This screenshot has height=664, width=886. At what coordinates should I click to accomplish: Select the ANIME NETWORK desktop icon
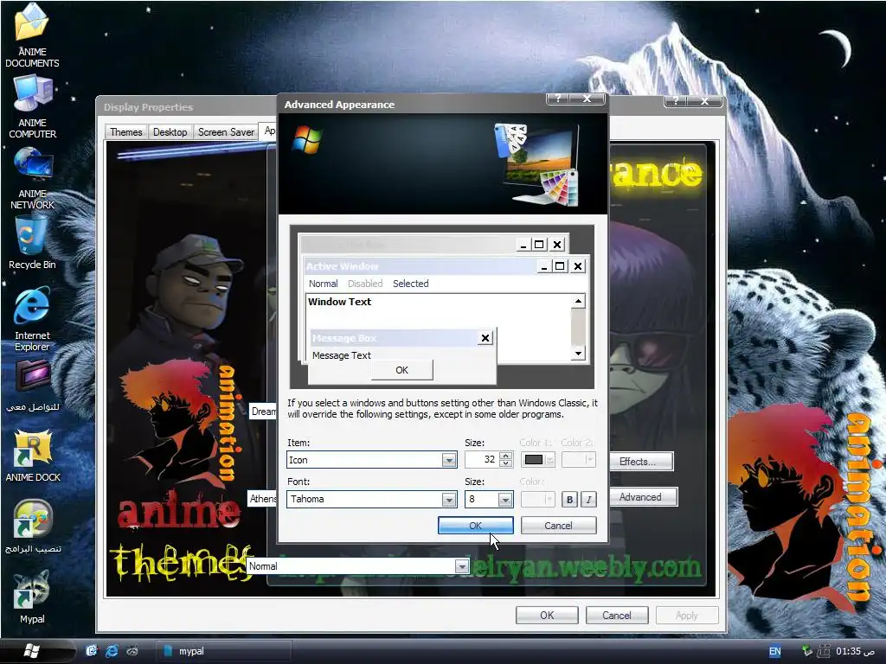(32, 178)
